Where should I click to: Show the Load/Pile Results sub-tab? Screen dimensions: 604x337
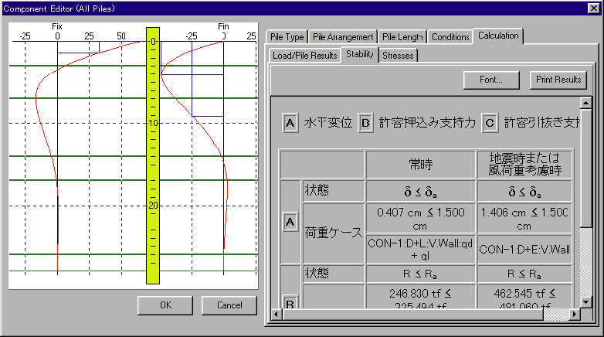click(304, 56)
